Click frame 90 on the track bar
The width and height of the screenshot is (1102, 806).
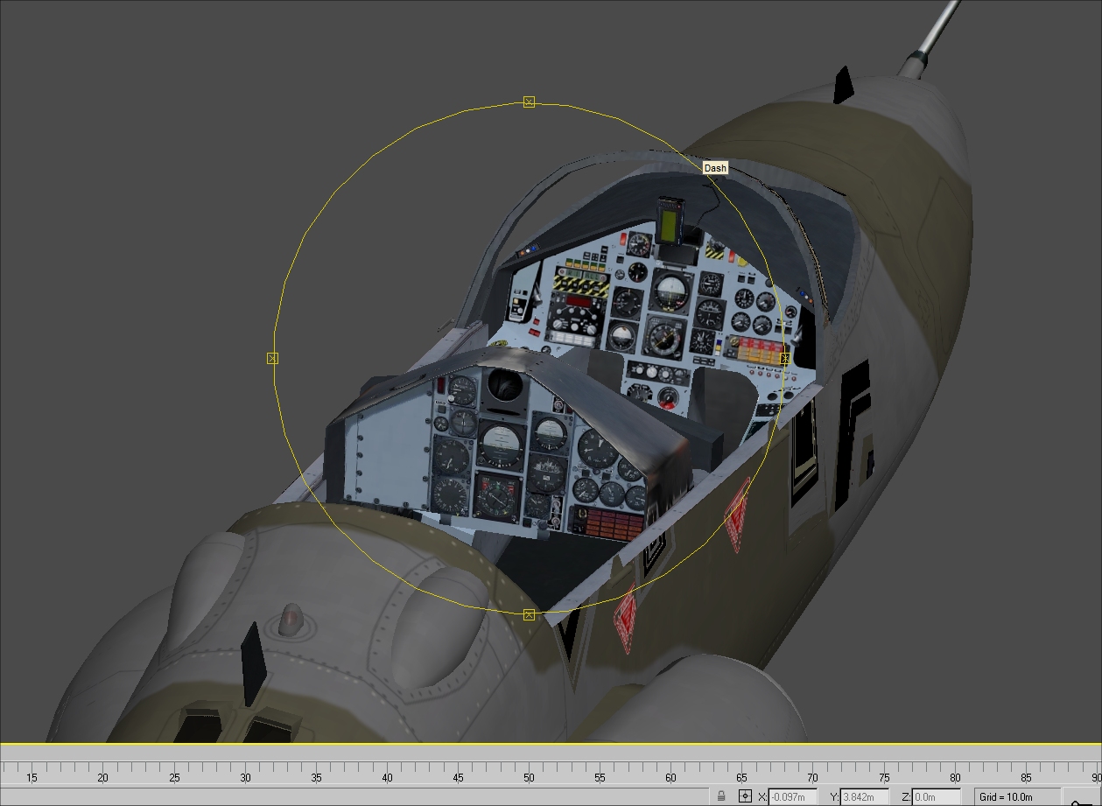pos(1096,772)
